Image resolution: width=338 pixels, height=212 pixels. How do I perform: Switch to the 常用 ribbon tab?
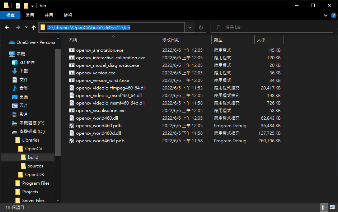(30, 15)
